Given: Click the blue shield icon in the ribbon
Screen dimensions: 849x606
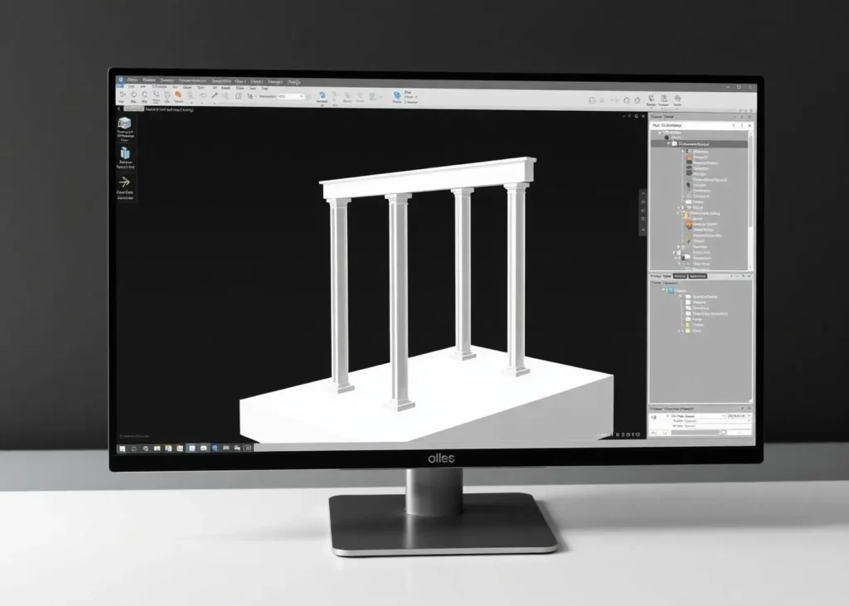Looking at the screenshot, I should point(397,95).
